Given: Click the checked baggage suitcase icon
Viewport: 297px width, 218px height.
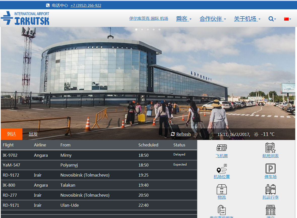Looking at the screenshot, I should coord(270,189).
